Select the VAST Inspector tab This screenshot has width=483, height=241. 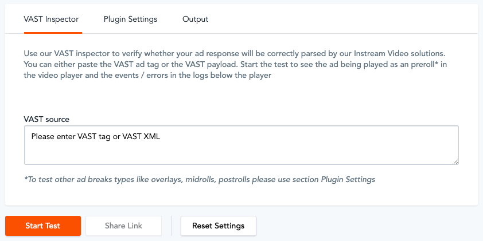click(x=52, y=19)
